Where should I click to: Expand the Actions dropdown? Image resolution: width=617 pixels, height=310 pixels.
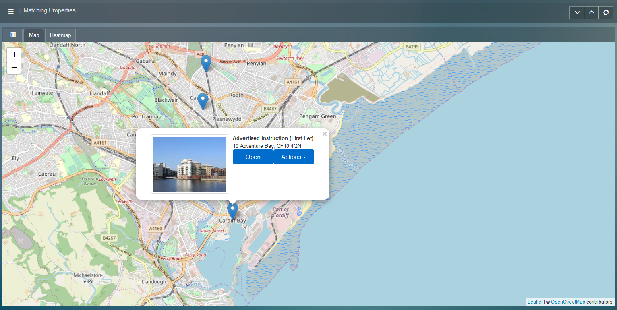294,157
